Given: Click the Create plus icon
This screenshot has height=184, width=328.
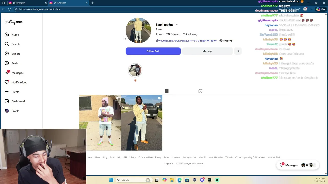Looking at the screenshot, I should [7, 92].
